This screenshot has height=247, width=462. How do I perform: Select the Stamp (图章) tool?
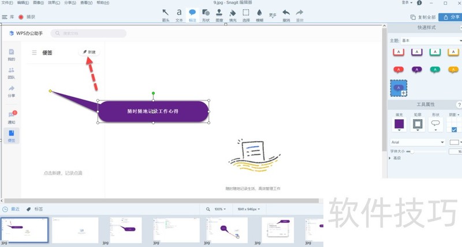point(219,14)
